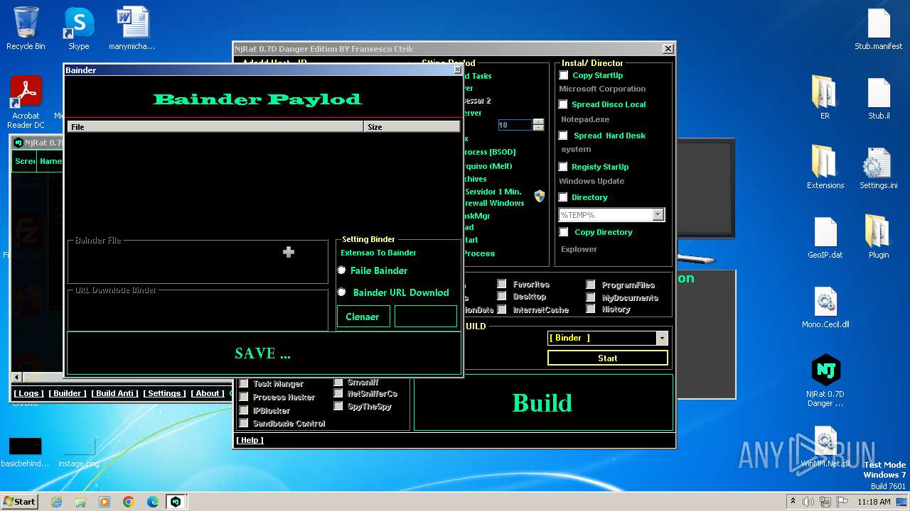Screen dimensions: 910x511
Task: Click the File column header in Bainder
Action: [215, 126]
